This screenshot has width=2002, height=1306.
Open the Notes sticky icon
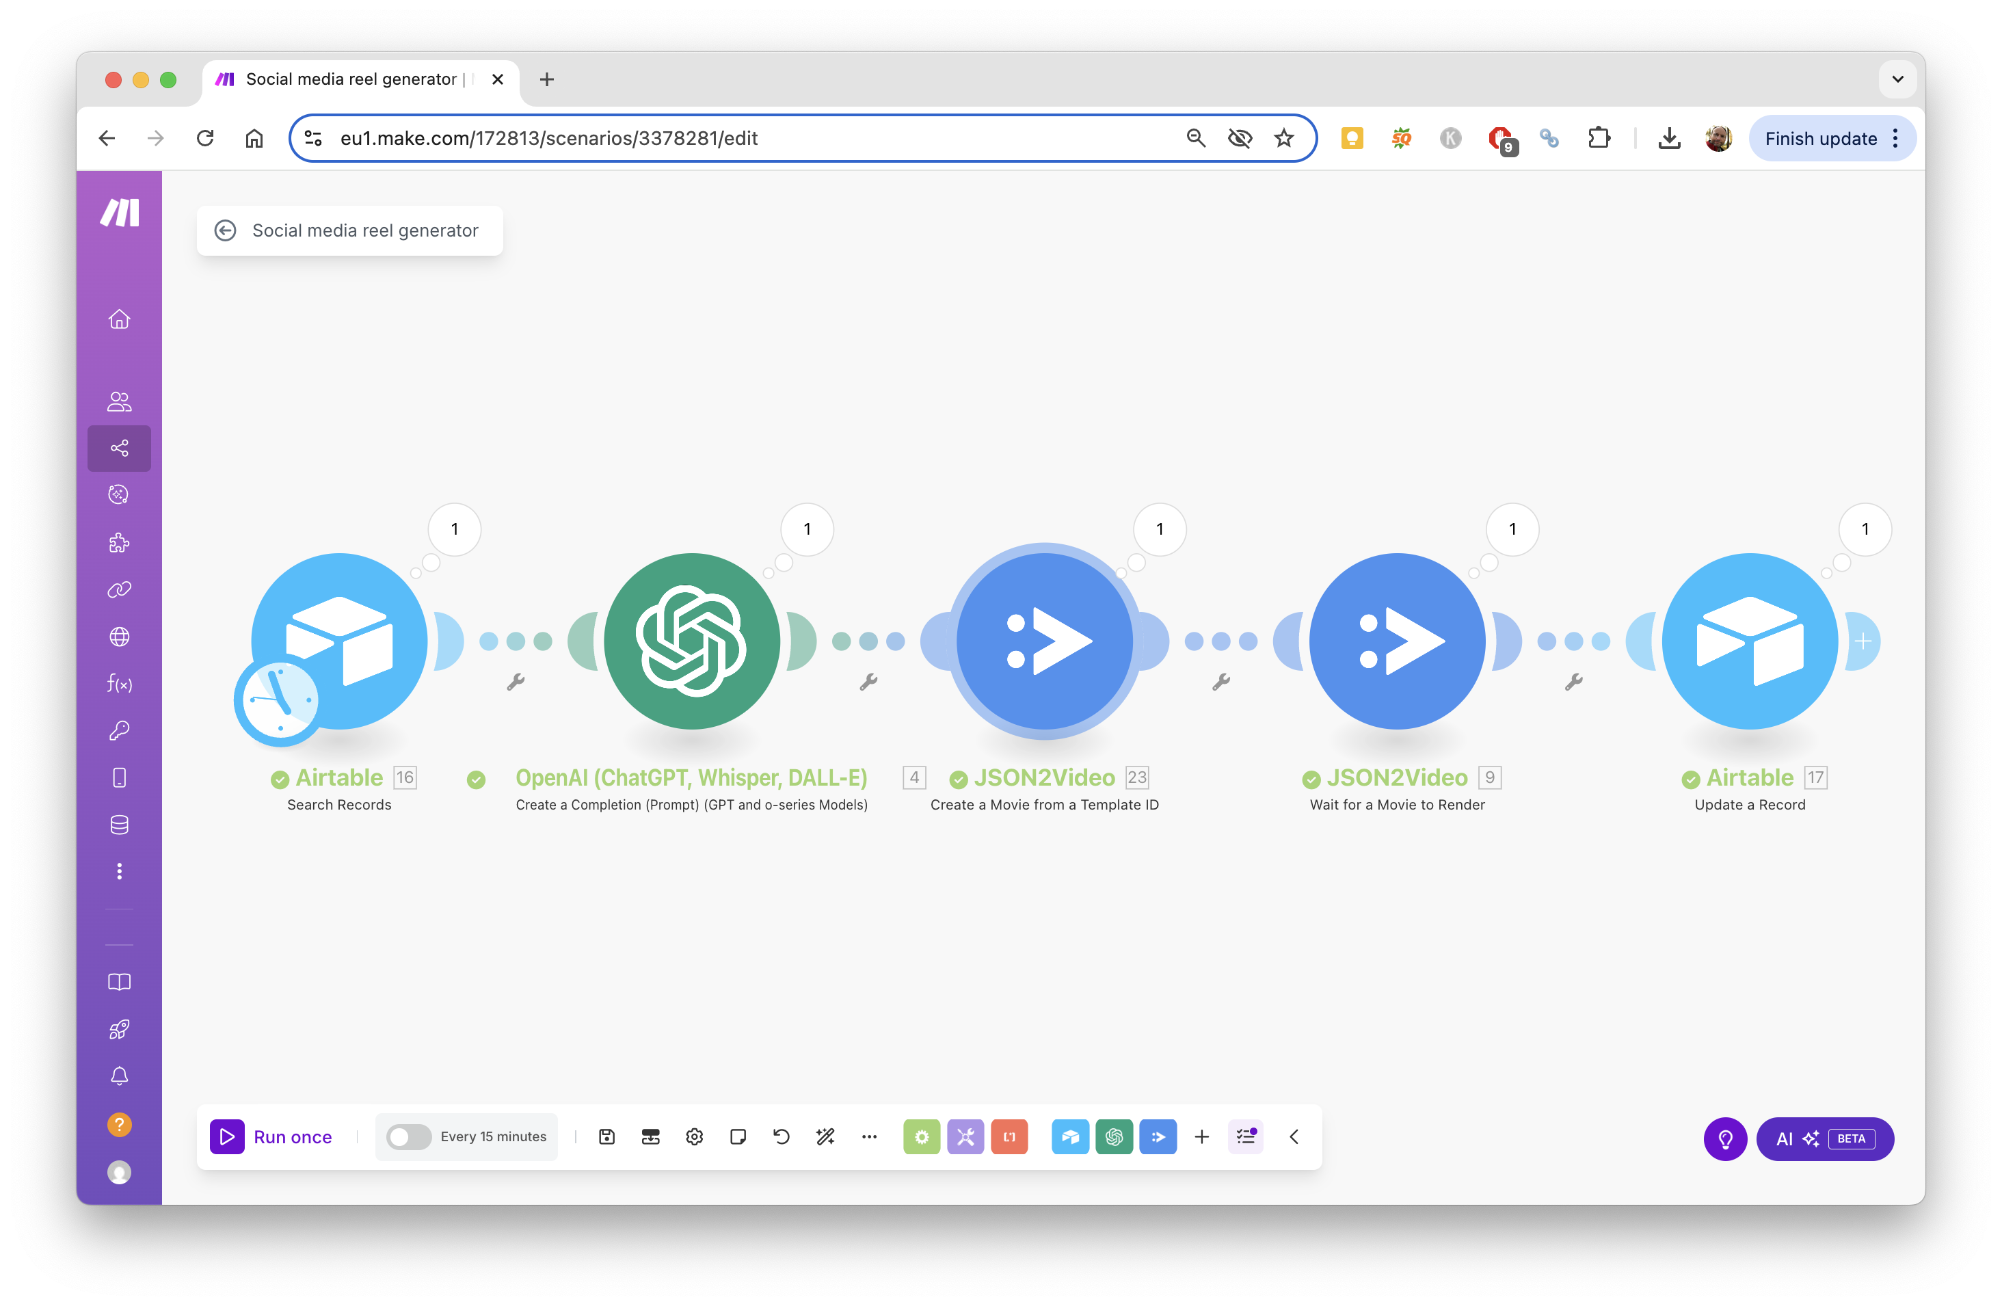[x=738, y=1137]
